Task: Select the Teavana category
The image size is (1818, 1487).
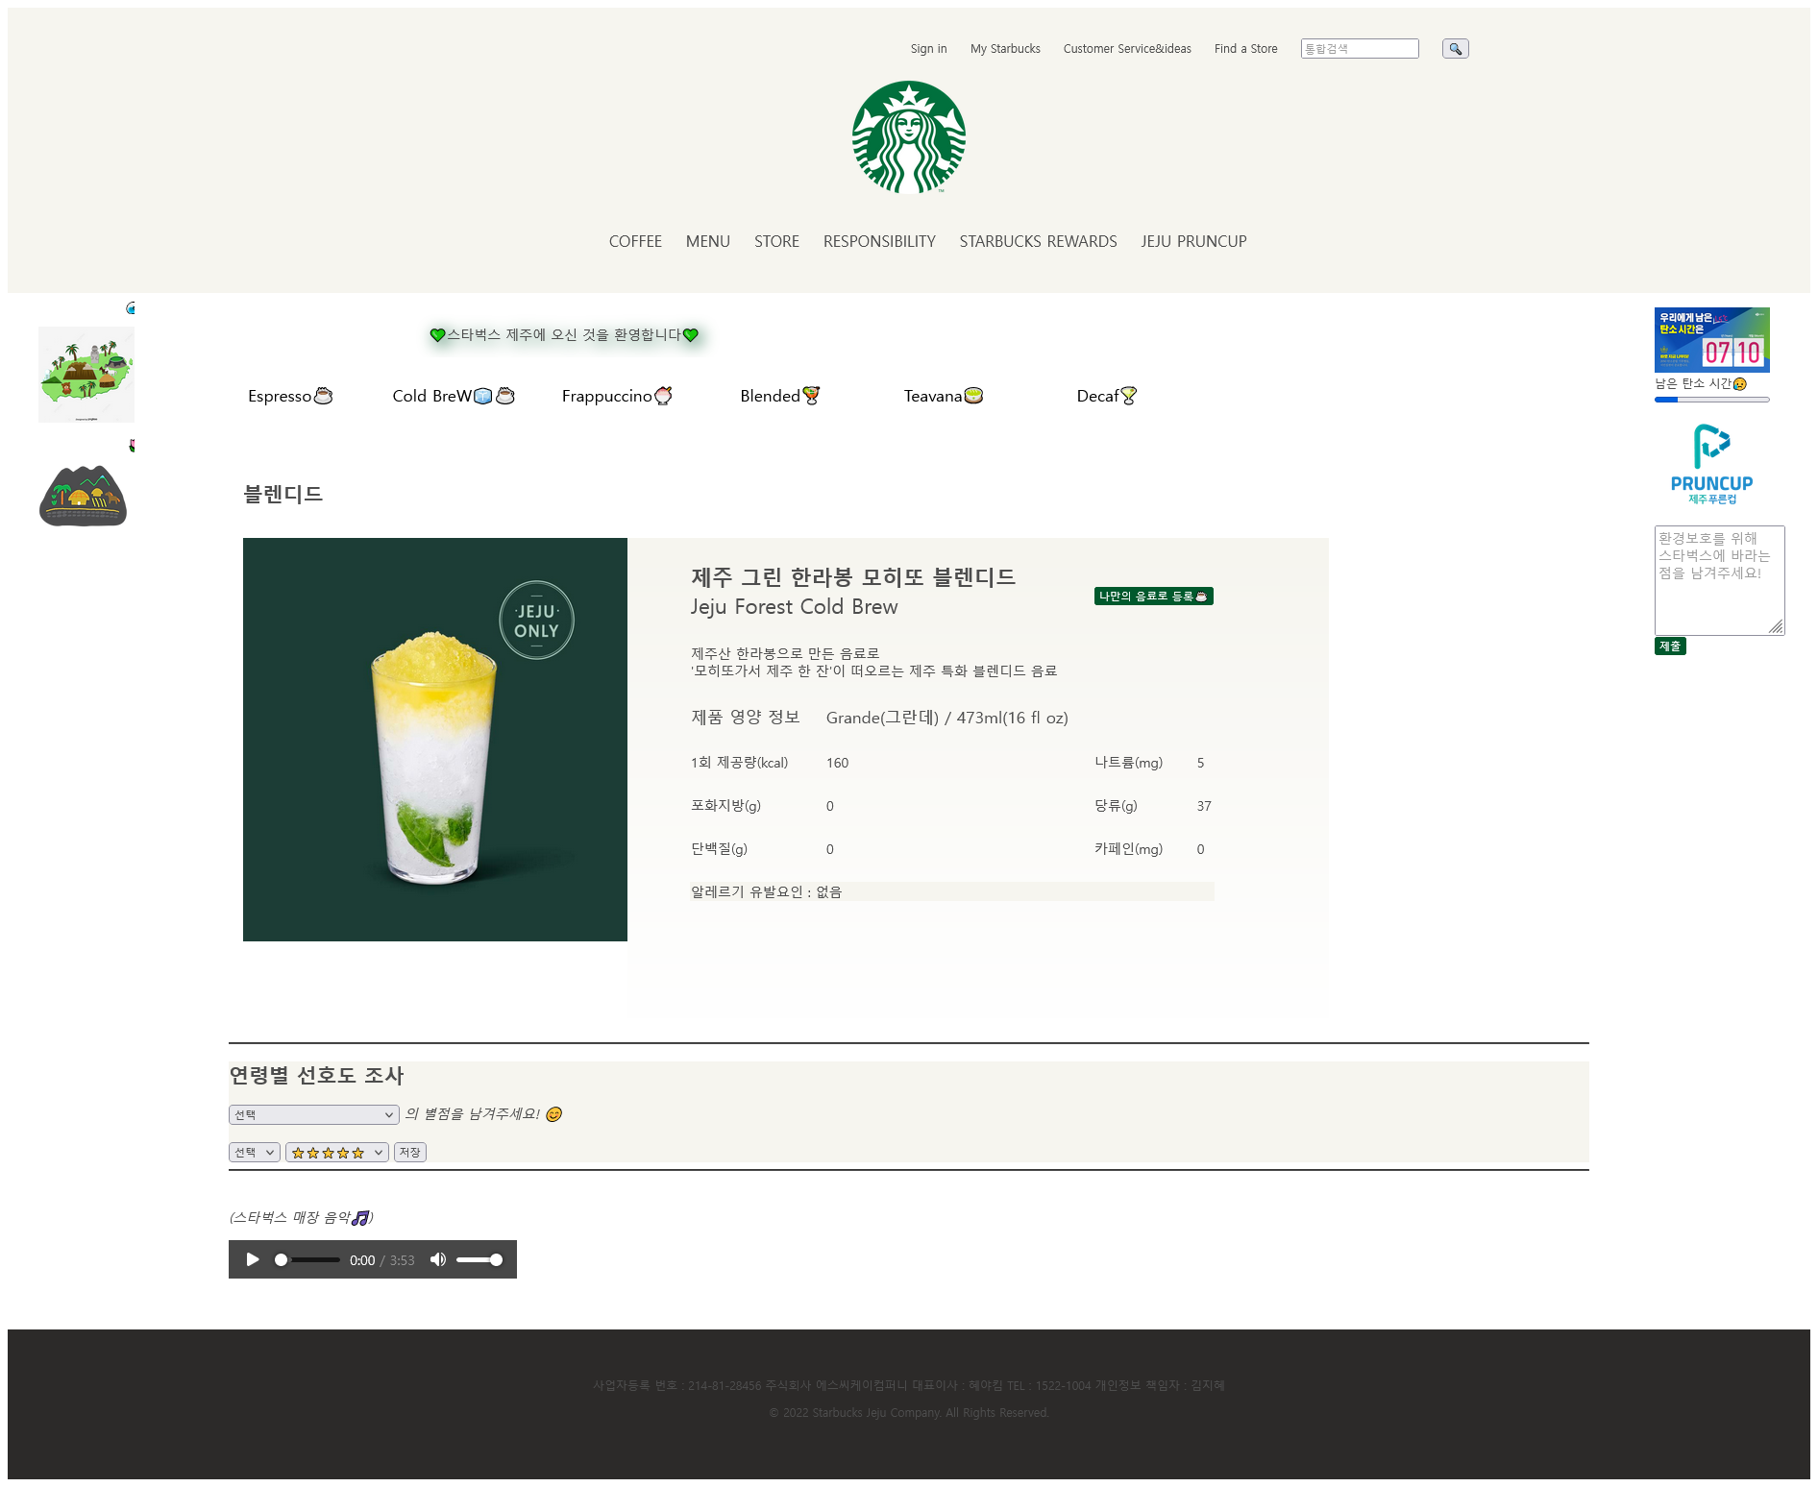Action: 944,396
